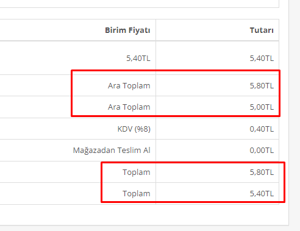
Task: Select the Toplam value 5,80TL
Action: pos(262,172)
